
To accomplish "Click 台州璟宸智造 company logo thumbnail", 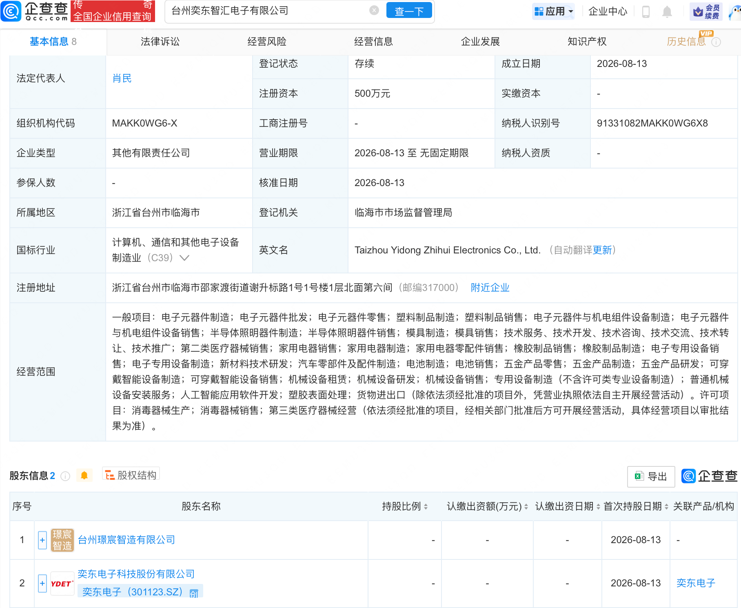I will [62, 540].
